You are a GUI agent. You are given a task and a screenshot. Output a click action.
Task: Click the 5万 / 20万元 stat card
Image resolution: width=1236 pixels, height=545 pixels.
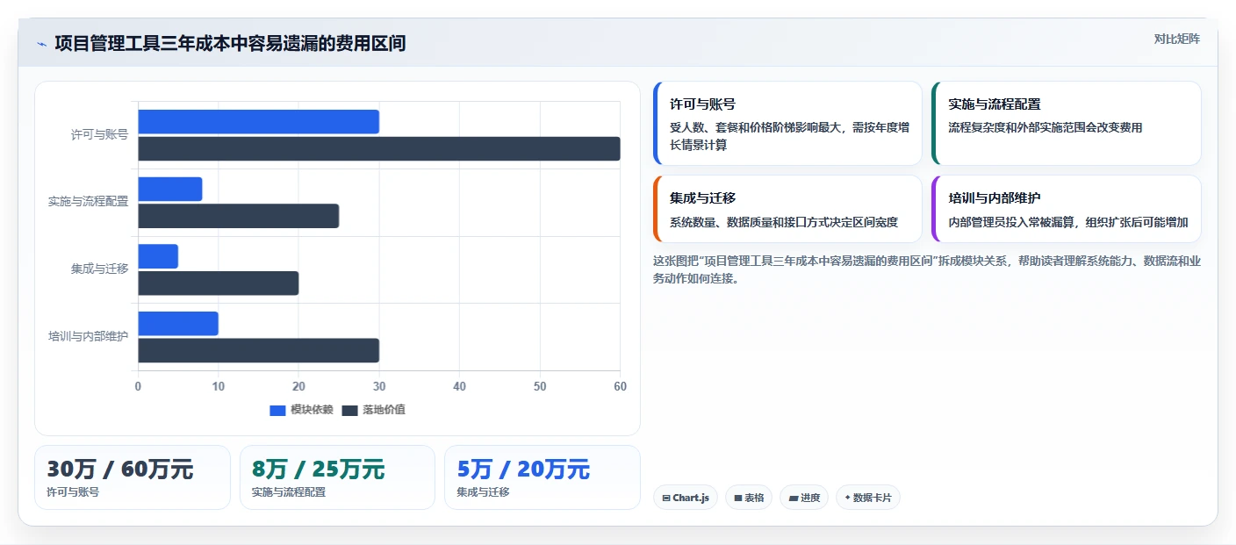point(543,477)
